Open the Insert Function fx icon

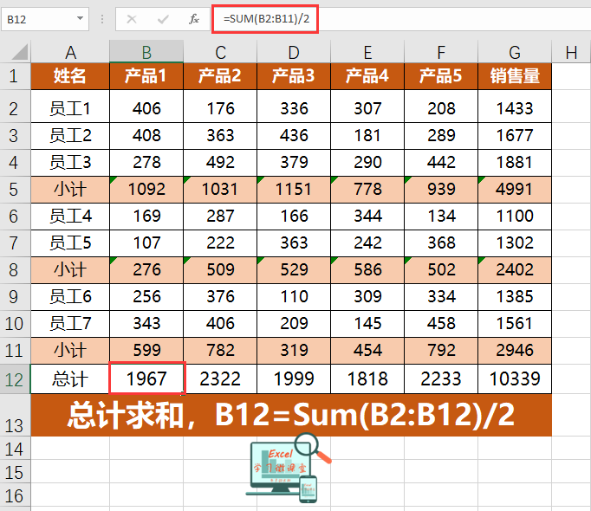coord(194,19)
